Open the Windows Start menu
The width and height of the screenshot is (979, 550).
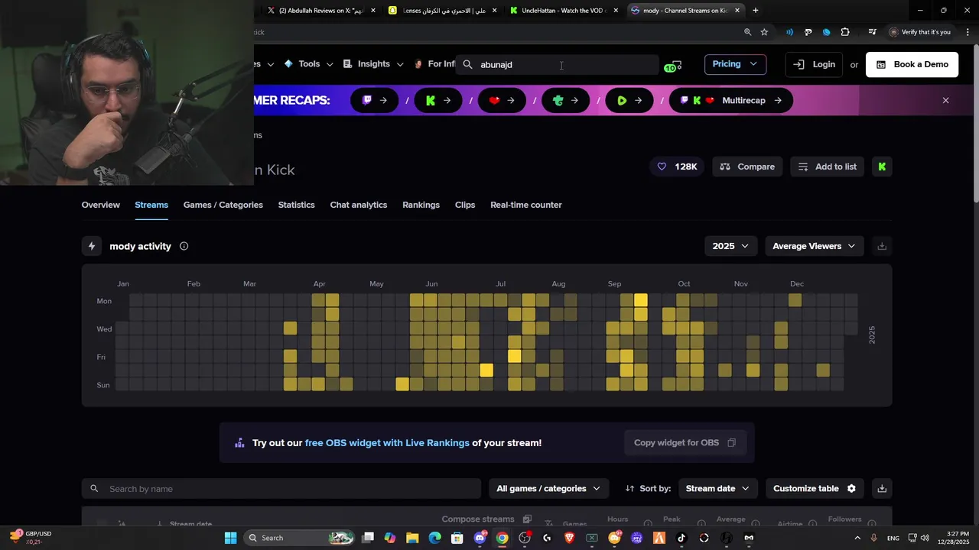(230, 538)
